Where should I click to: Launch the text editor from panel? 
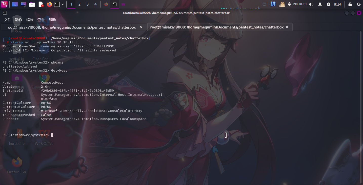[x=41, y=4]
